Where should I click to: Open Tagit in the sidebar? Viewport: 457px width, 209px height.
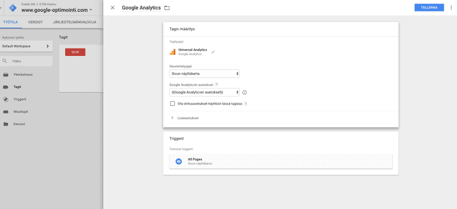coord(17,87)
